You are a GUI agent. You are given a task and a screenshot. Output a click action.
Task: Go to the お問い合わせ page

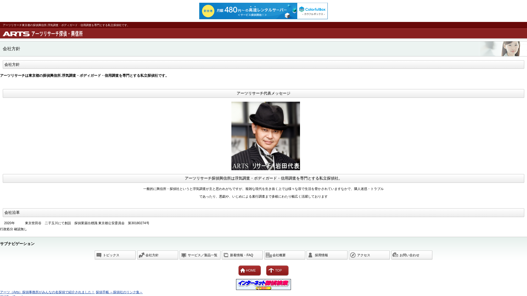pyautogui.click(x=412, y=255)
